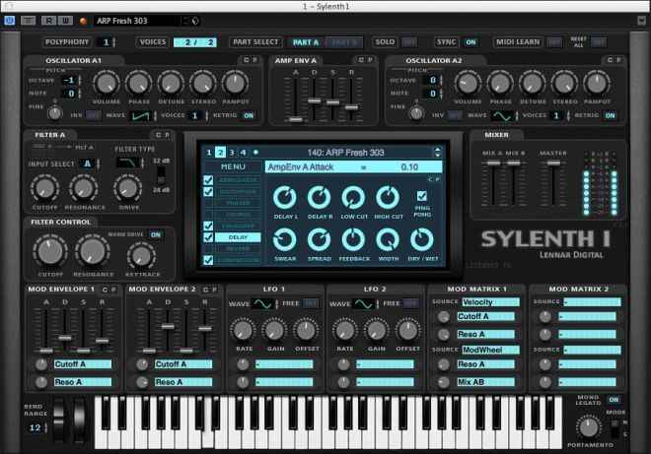Click the Filter A Drive knob
651x454 pixels.
(128, 189)
